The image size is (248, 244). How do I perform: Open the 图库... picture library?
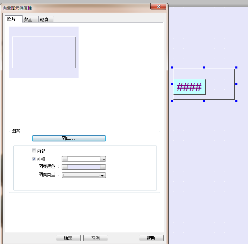[x=69, y=138]
